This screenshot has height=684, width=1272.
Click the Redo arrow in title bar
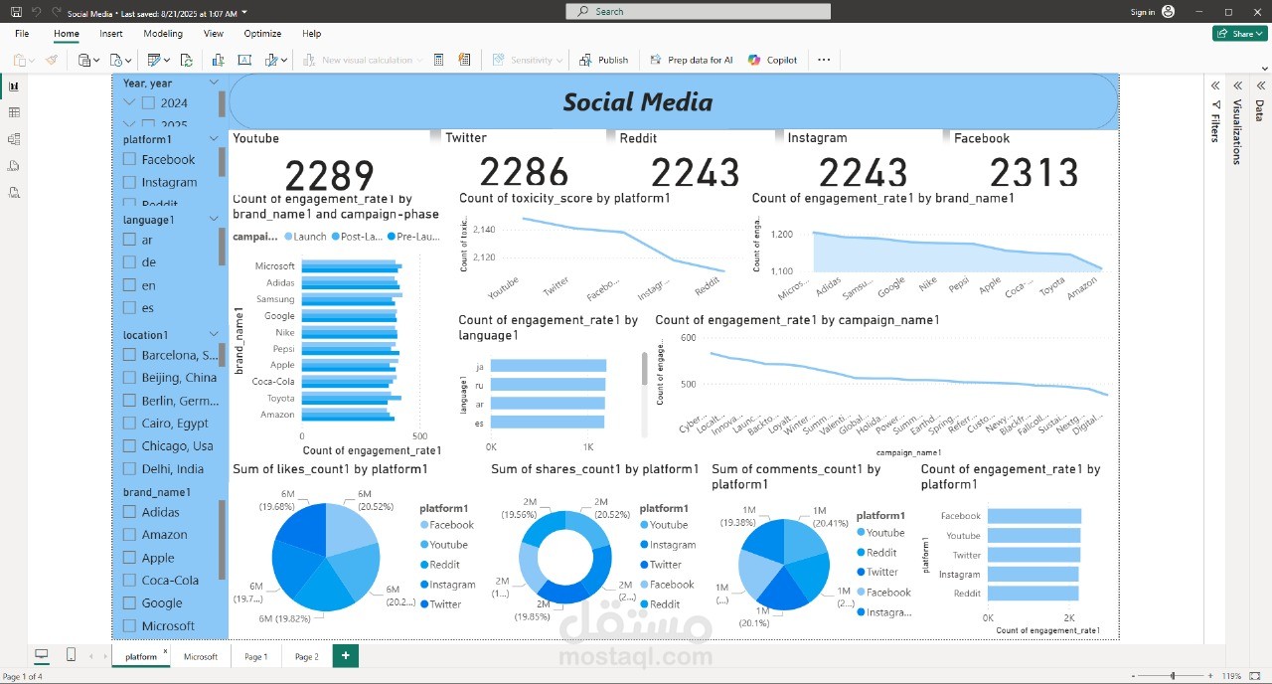(x=57, y=13)
